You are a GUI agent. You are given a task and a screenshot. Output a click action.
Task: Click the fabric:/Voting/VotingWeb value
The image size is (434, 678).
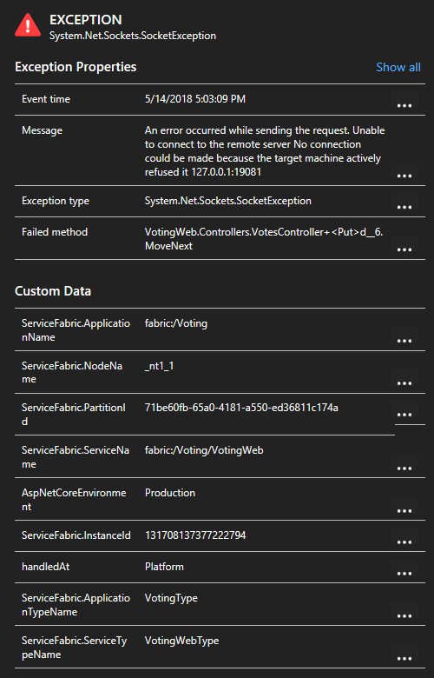pos(204,450)
